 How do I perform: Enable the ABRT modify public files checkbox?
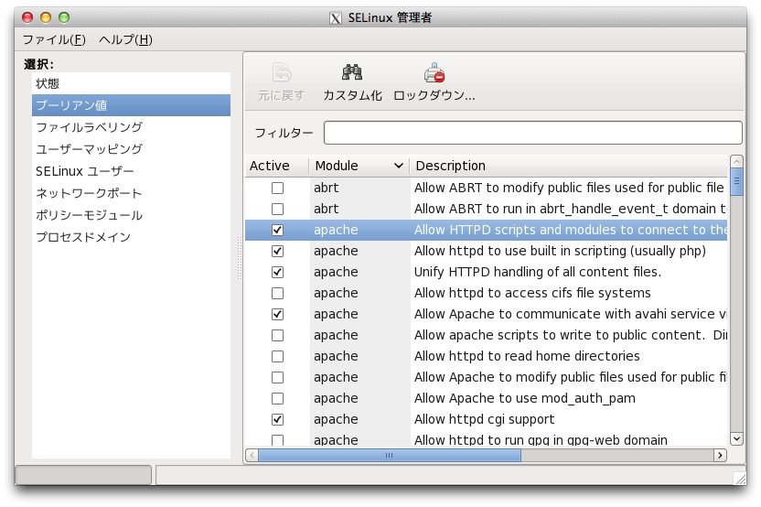278,188
